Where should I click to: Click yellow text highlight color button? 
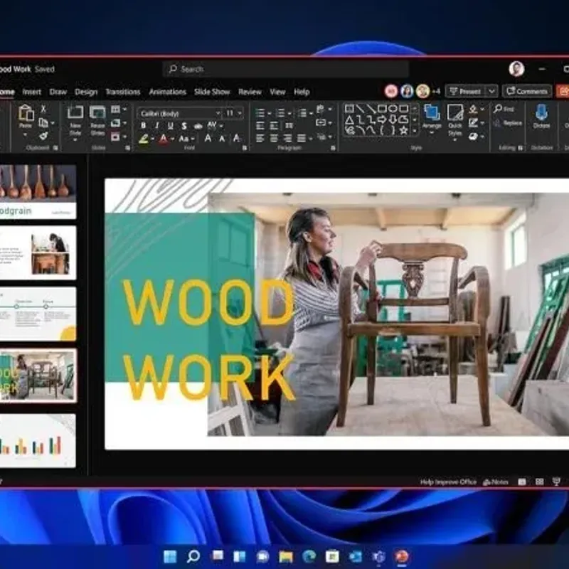[144, 139]
